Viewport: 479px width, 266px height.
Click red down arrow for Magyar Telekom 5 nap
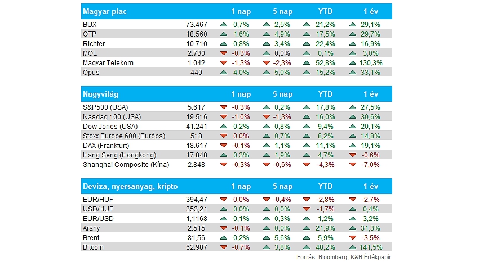[x=267, y=63]
